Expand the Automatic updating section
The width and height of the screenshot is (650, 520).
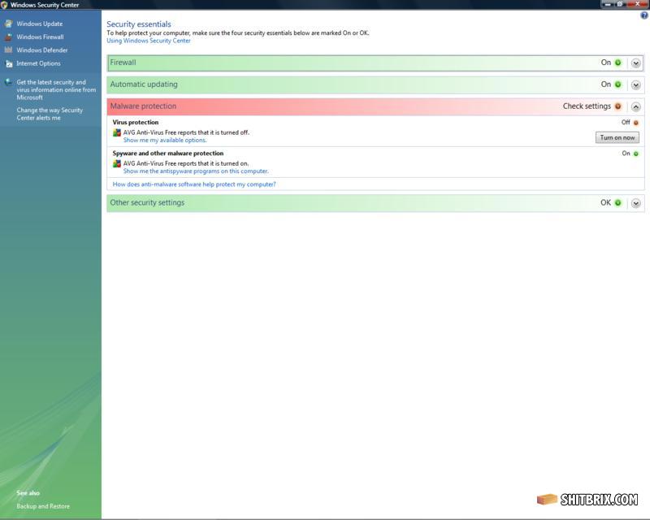(636, 84)
